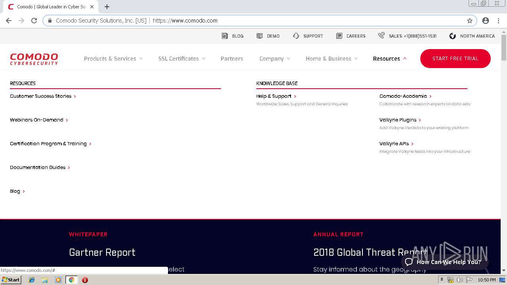Click the Action Center flag tray icon

pyautogui.click(x=469, y=280)
